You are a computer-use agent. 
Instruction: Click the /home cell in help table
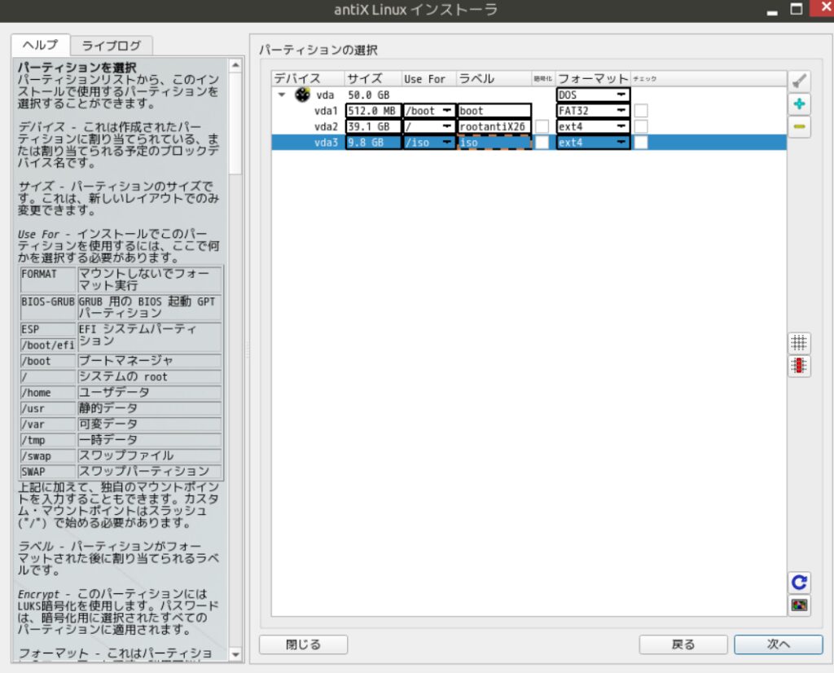click(48, 393)
